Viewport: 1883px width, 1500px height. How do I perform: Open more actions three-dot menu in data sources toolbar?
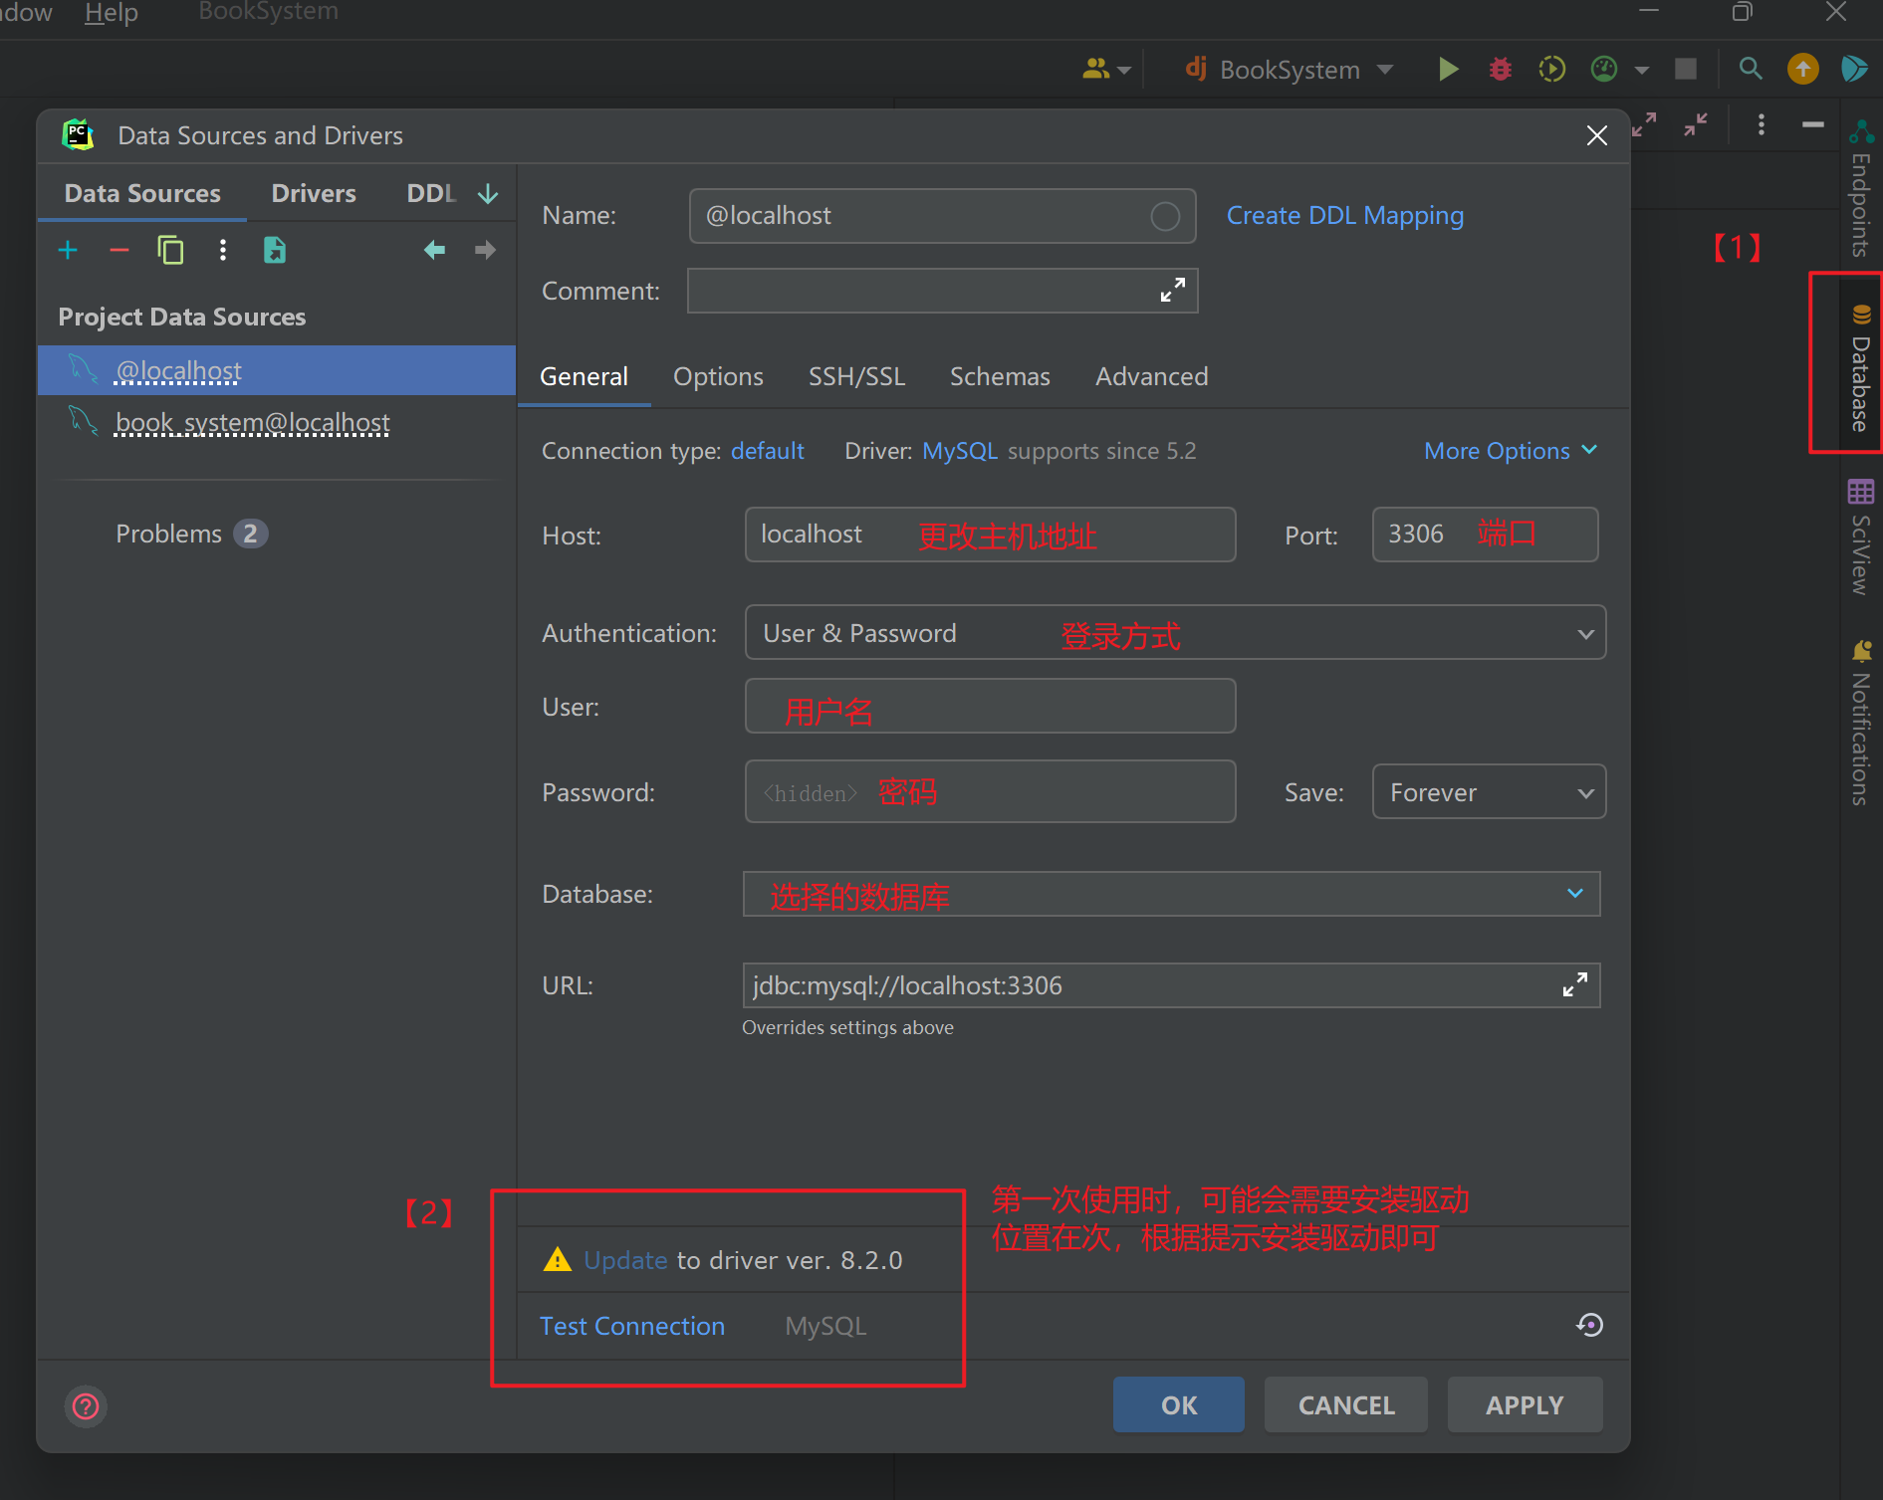[x=223, y=250]
